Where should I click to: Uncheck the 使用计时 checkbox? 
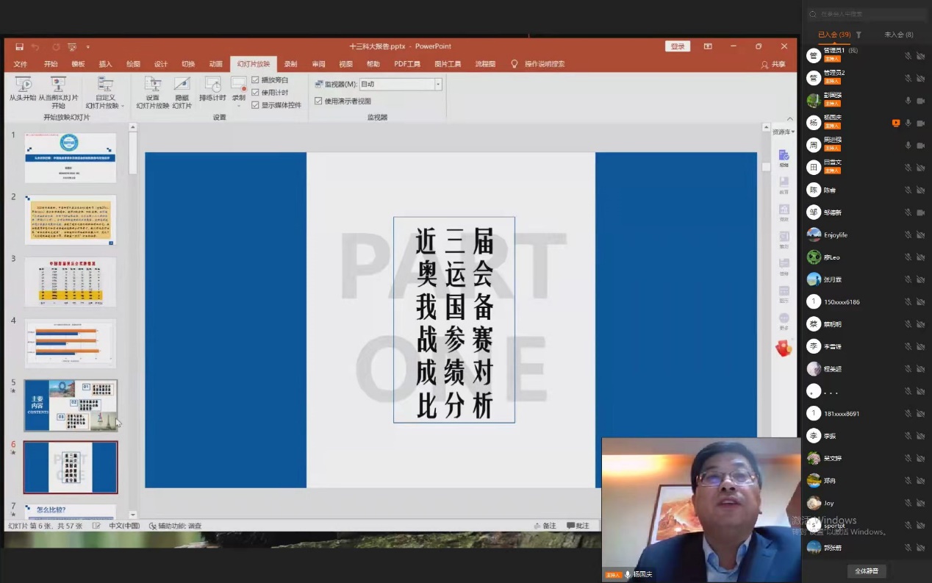pyautogui.click(x=255, y=93)
